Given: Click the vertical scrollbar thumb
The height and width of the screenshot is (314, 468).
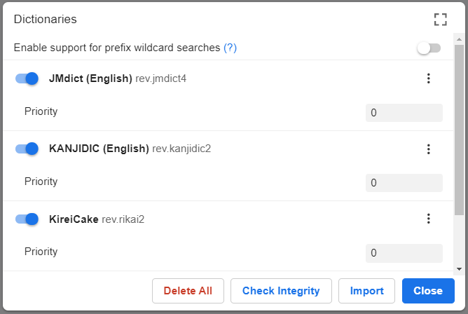Looking at the screenshot, I should pos(459,130).
